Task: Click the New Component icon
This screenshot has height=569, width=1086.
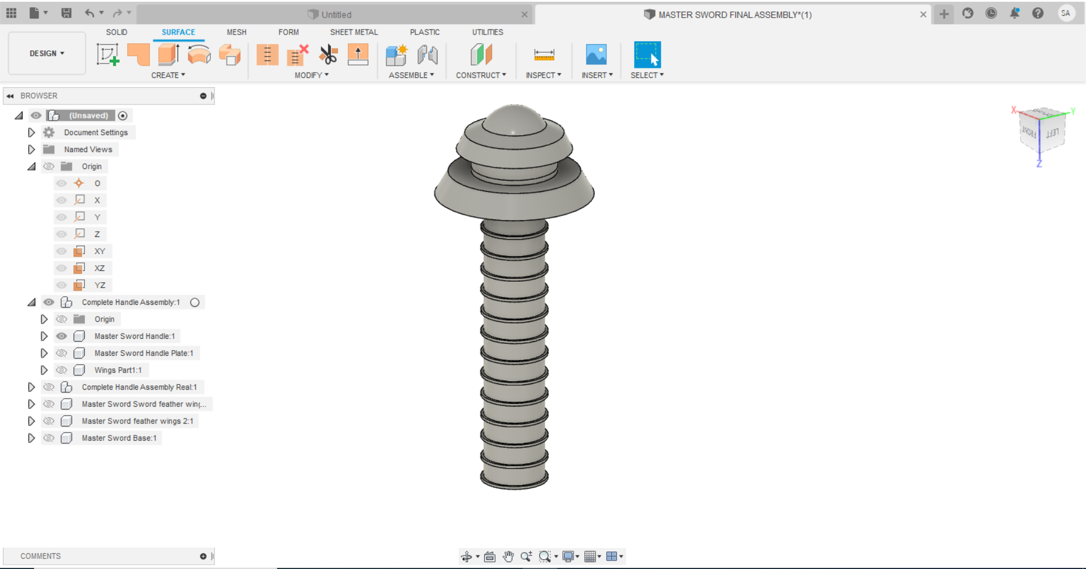Action: coord(397,55)
